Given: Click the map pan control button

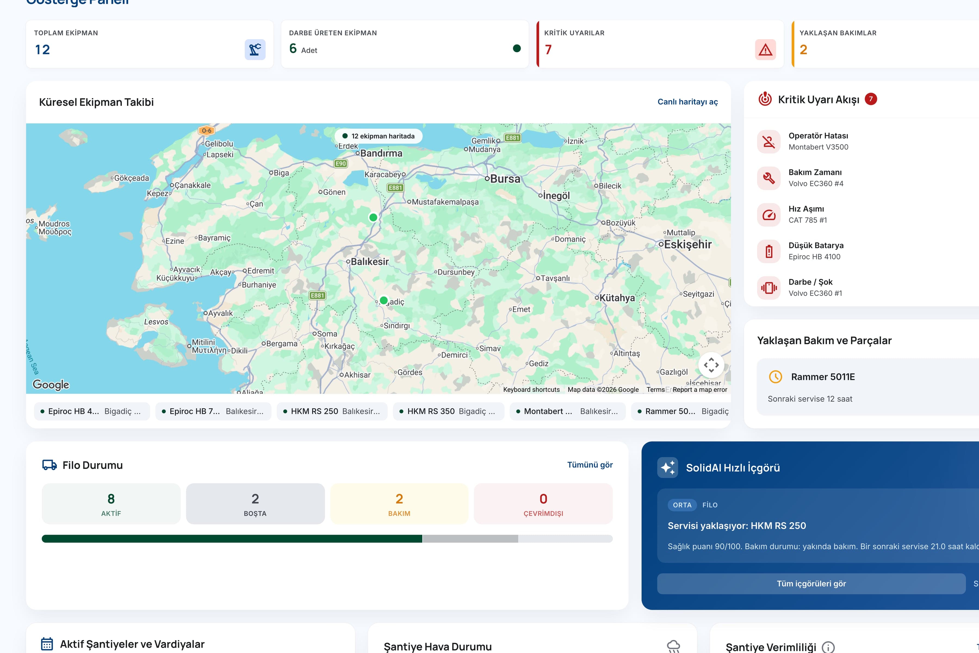Looking at the screenshot, I should click(x=711, y=365).
